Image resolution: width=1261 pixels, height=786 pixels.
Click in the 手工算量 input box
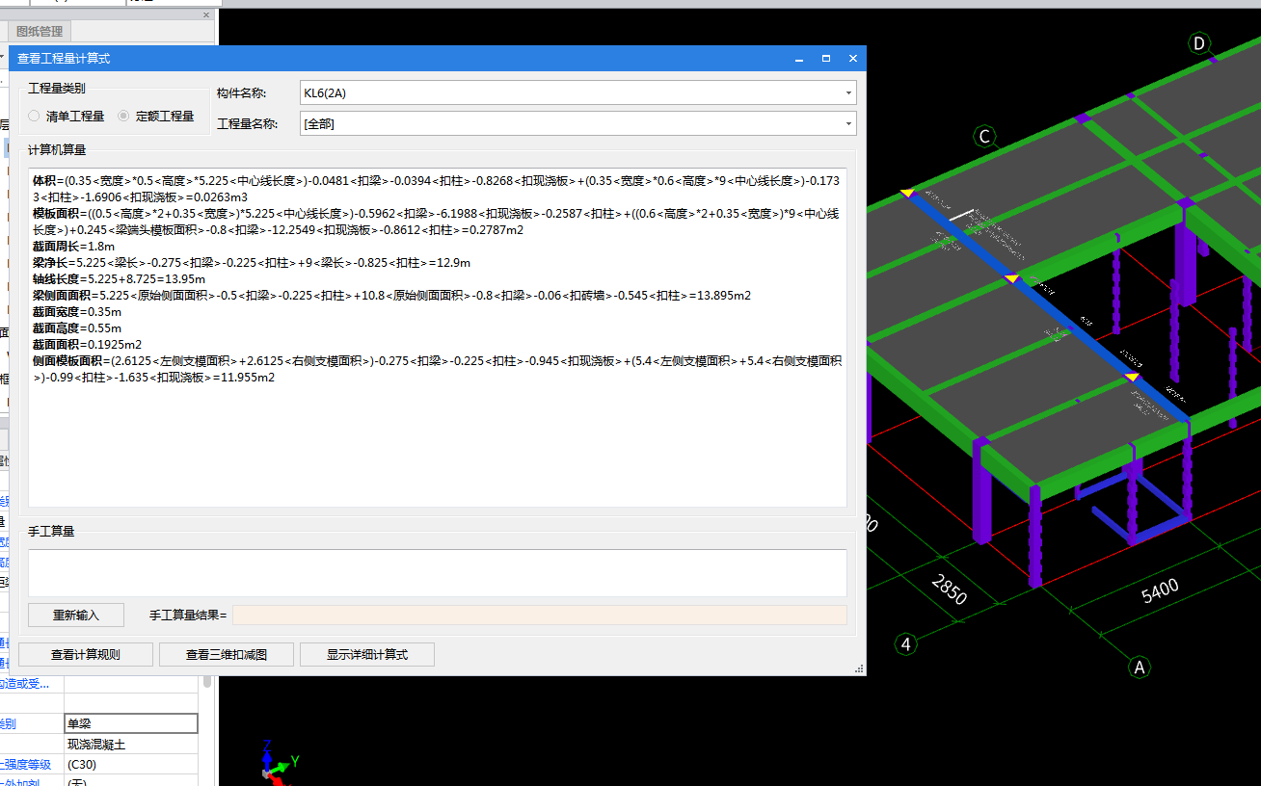pos(438,573)
